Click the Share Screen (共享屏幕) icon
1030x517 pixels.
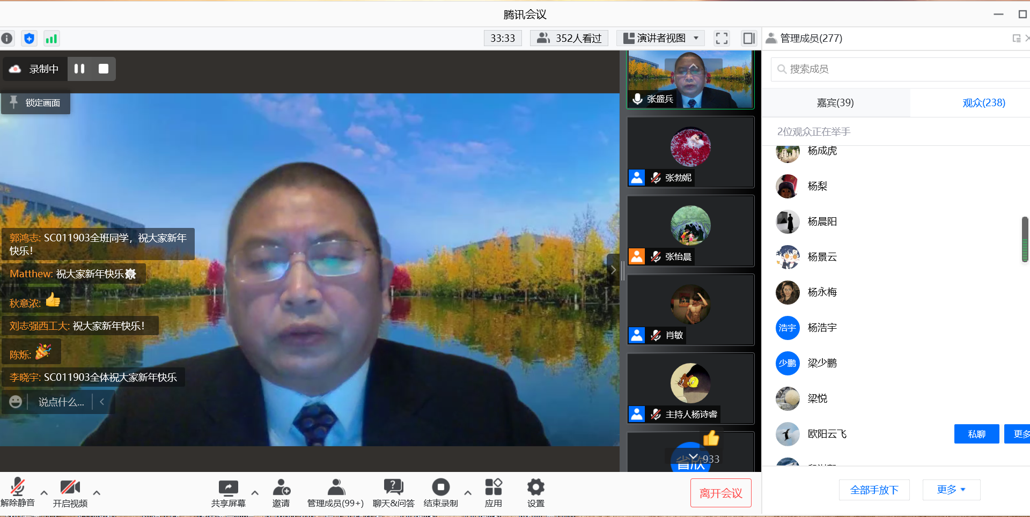[228, 488]
